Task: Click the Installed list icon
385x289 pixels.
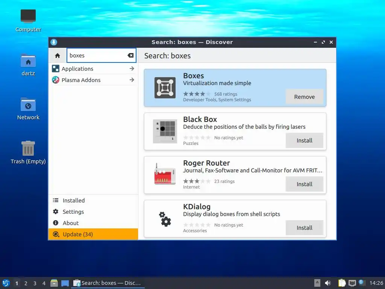Action: (56, 200)
